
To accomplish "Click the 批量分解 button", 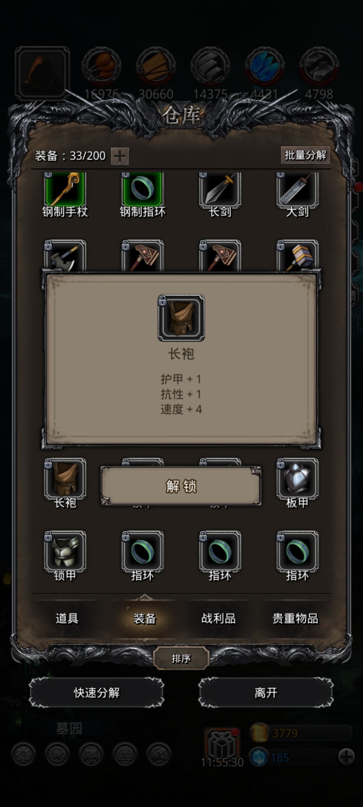I will (x=306, y=155).
